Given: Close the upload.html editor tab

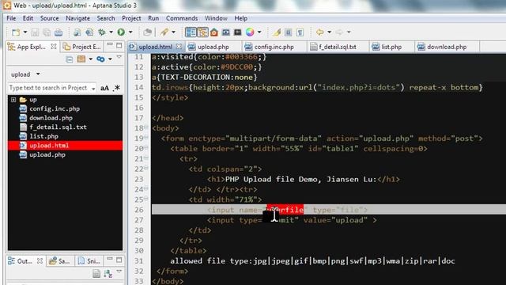Looking at the screenshot, I should pyautogui.click(x=179, y=47).
